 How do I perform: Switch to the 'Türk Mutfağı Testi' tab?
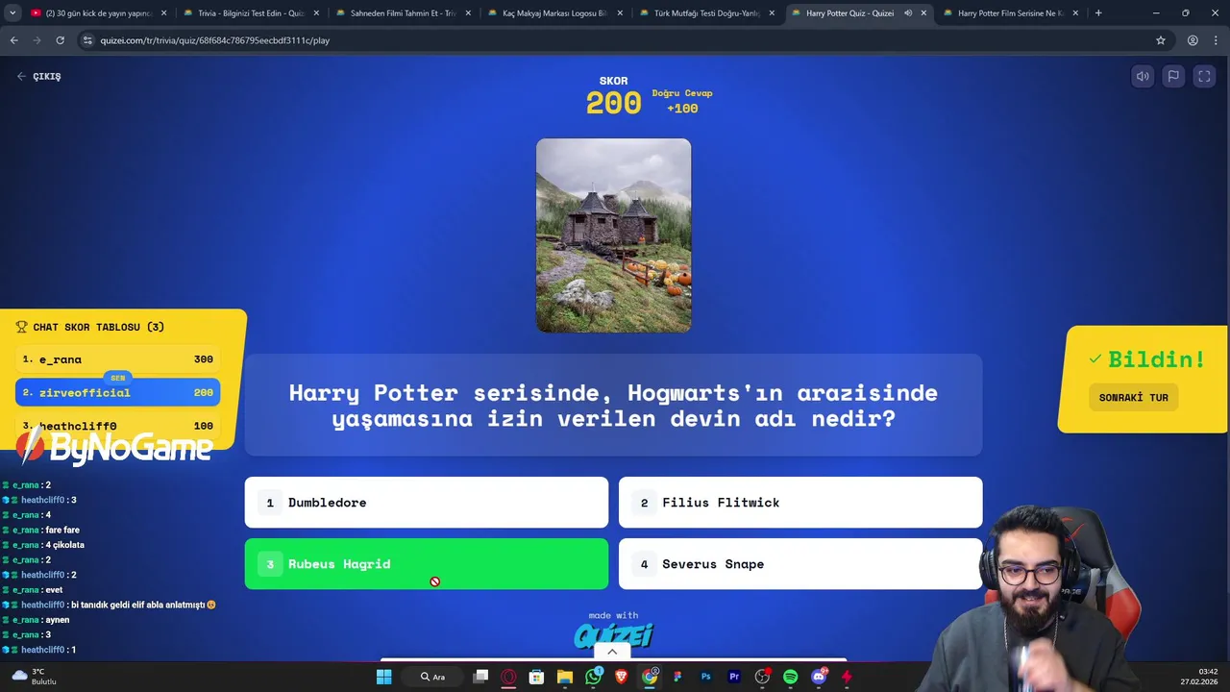(706, 13)
